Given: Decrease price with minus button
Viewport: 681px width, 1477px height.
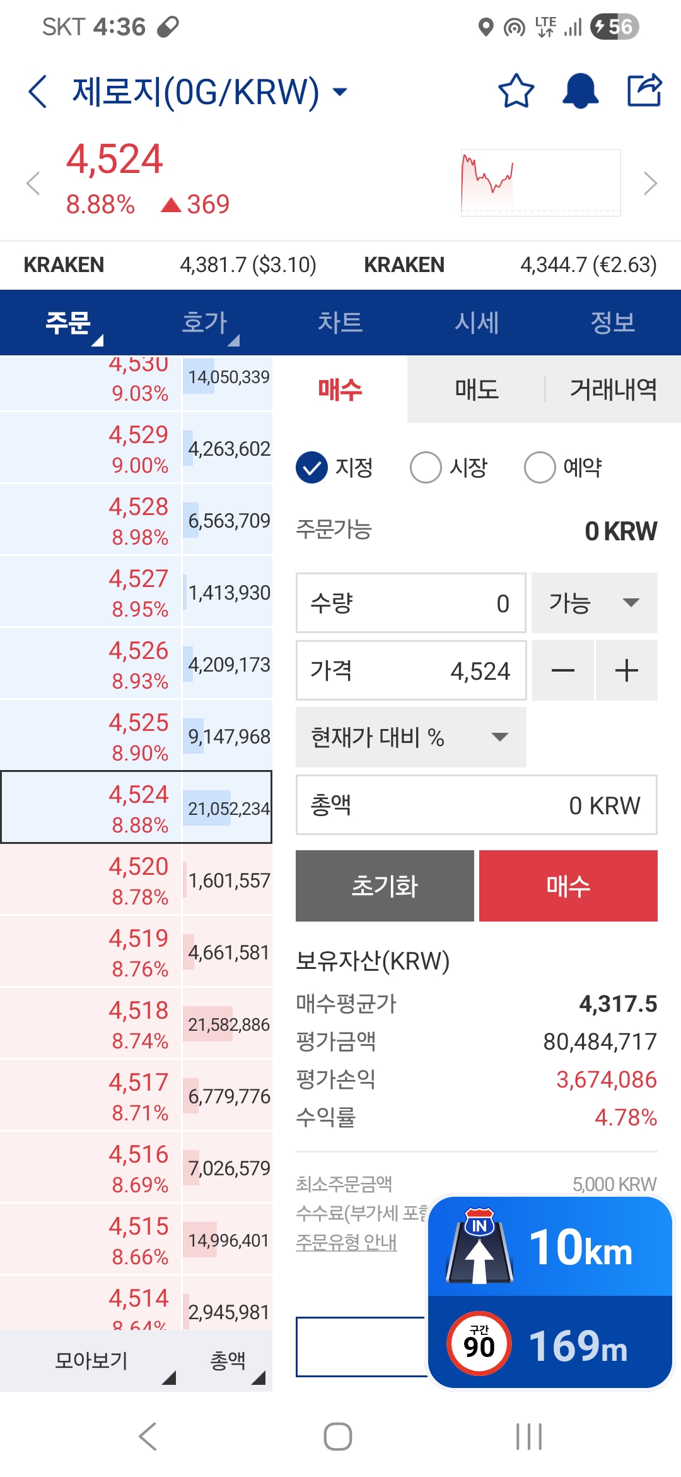Looking at the screenshot, I should point(562,670).
